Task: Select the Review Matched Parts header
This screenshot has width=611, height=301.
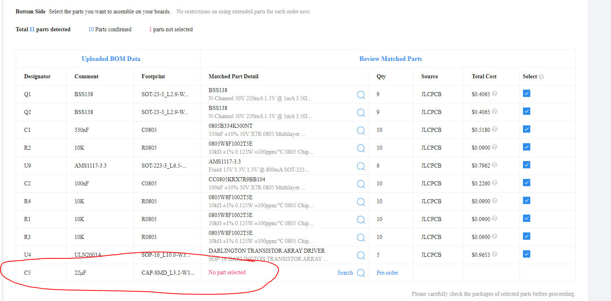Action: [x=390, y=58]
